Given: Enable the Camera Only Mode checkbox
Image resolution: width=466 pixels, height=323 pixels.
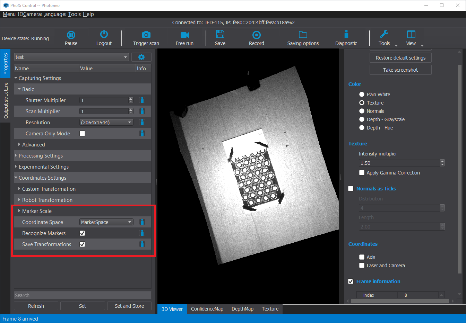Looking at the screenshot, I should point(83,134).
